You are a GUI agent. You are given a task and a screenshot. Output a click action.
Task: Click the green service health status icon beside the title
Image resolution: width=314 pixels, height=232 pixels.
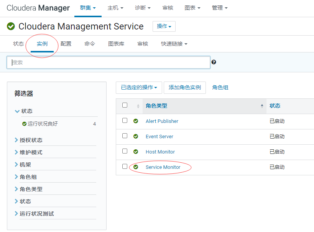click(11, 26)
